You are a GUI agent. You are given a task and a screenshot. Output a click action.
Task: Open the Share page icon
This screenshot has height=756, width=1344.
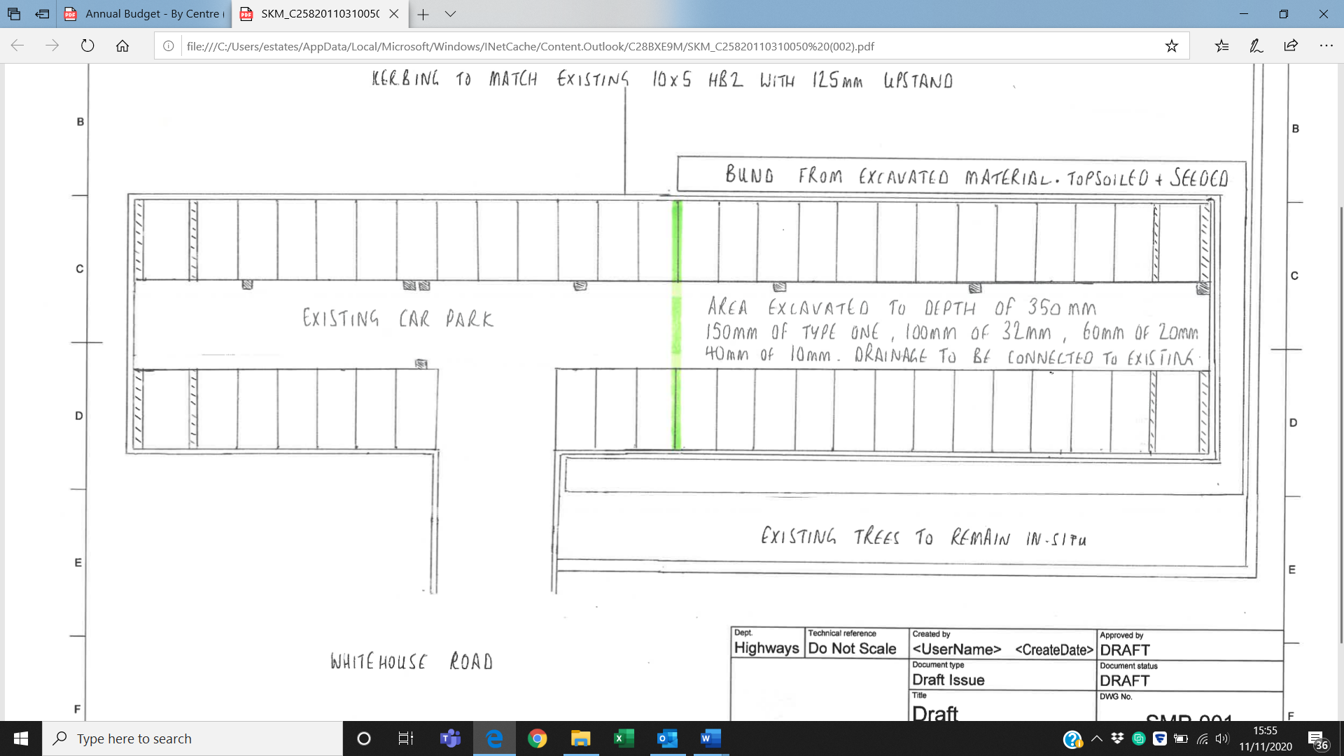click(x=1291, y=46)
